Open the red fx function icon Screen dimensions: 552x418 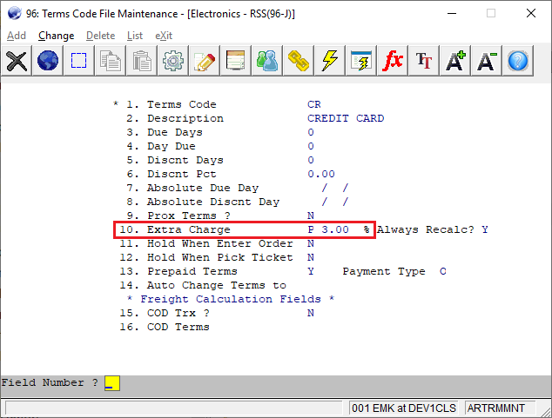click(x=393, y=61)
